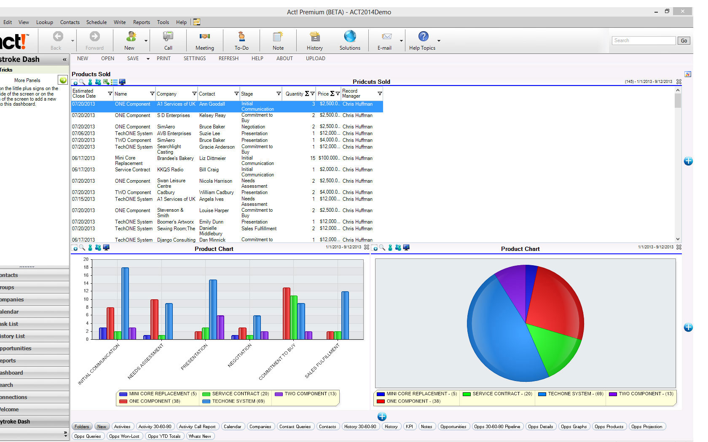Click the add panel icon in bar chart panel
The width and height of the screenshot is (708, 442).
pos(75,248)
